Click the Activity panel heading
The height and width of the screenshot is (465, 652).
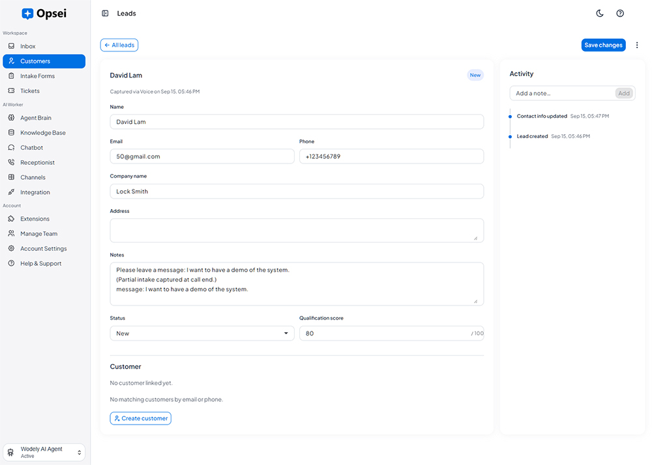(522, 74)
